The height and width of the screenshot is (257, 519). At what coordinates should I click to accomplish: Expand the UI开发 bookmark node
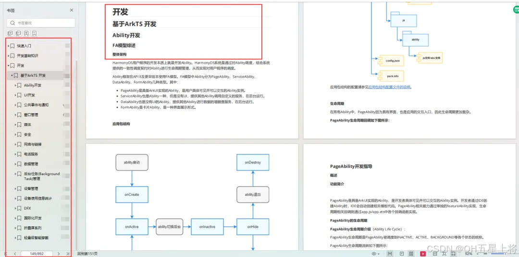pyautogui.click(x=15, y=95)
